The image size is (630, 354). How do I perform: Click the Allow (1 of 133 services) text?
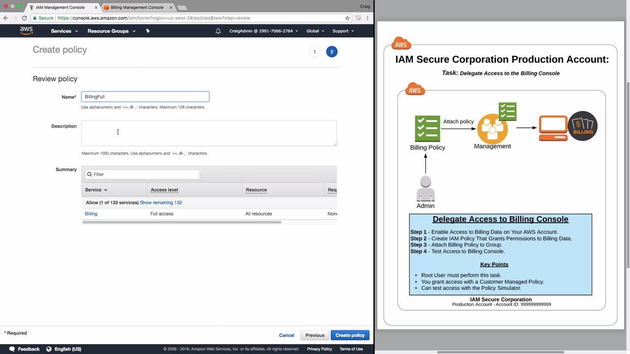(x=112, y=203)
